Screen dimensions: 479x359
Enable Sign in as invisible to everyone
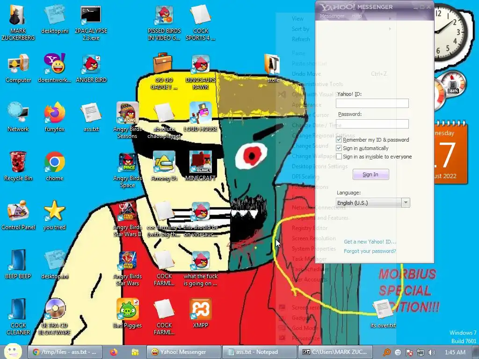(x=339, y=156)
